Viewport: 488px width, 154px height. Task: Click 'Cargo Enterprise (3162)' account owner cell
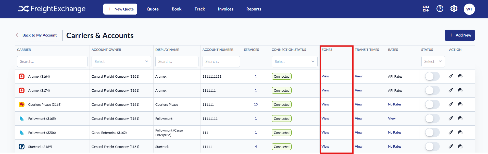click(x=109, y=133)
